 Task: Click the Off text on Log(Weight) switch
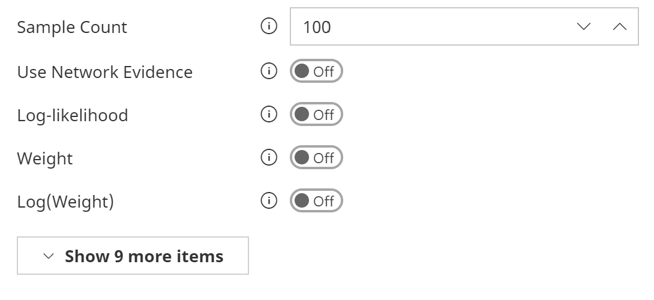pyautogui.click(x=324, y=201)
